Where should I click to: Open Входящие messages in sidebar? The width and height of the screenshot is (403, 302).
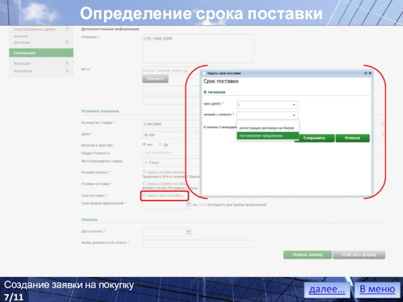[22, 63]
